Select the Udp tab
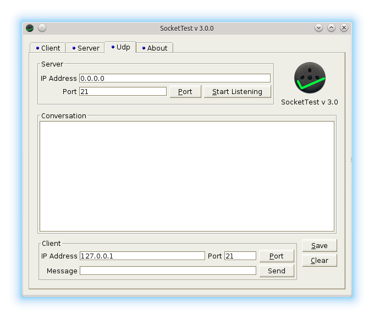Screen dimensions: 374x319 tap(120, 47)
